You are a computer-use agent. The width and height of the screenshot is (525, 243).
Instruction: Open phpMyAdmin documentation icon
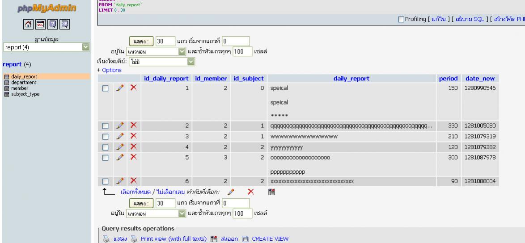point(53,24)
